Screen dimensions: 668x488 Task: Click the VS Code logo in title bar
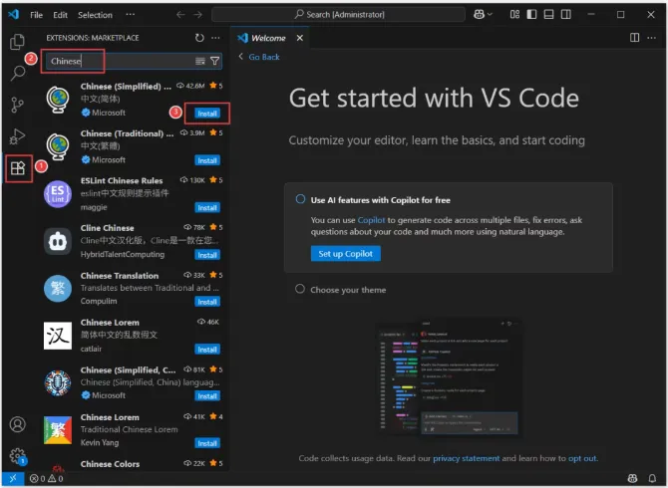[14, 15]
